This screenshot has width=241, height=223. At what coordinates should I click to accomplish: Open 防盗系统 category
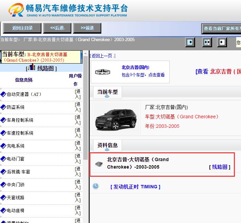point(16,107)
